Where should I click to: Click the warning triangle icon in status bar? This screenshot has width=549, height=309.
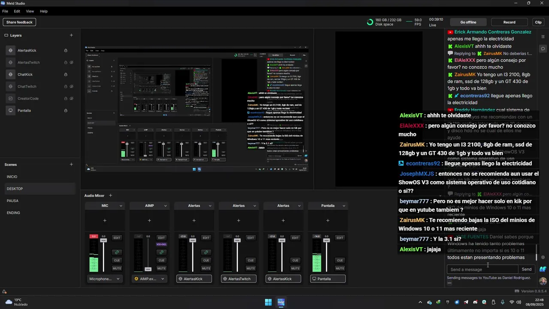4,292
